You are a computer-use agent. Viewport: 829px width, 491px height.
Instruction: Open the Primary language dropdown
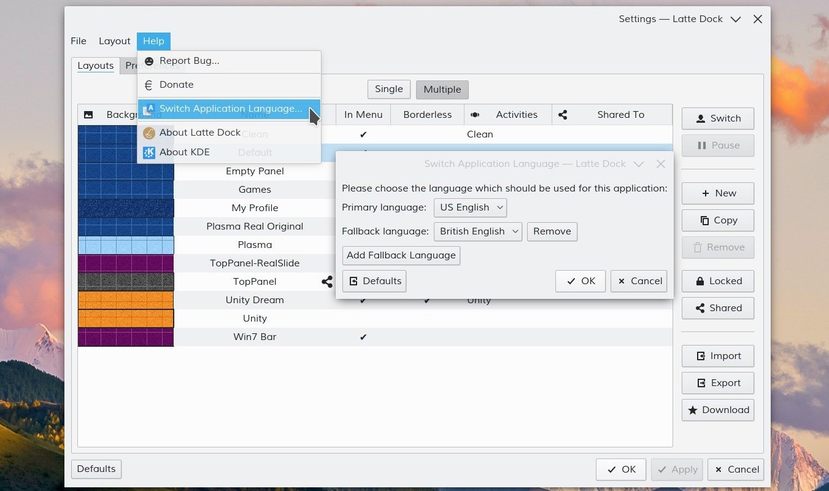(470, 207)
